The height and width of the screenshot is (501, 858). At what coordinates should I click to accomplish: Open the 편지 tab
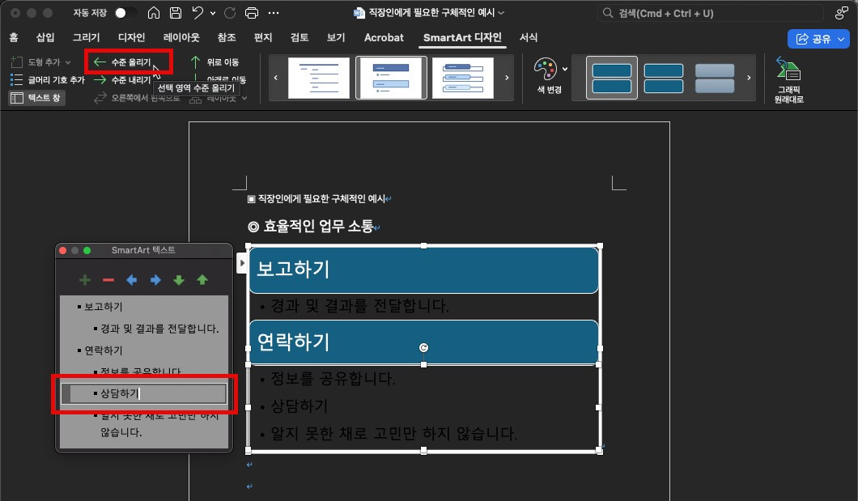click(x=263, y=37)
